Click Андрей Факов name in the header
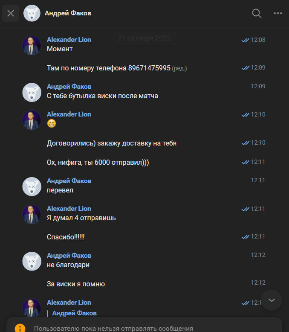Viewport: 289px width, 332px height. tap(68, 13)
